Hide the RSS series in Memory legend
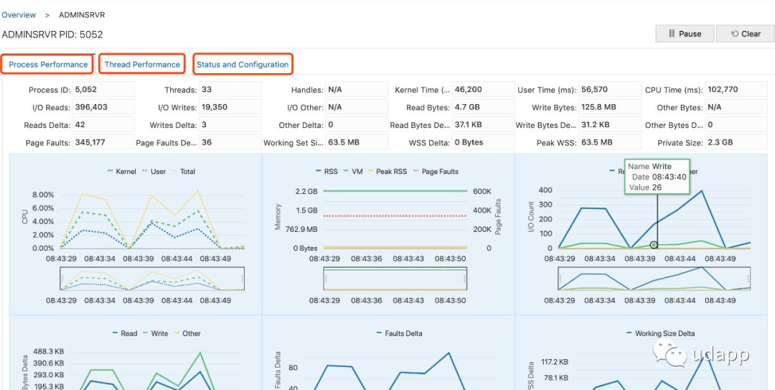The image size is (775, 390). click(x=326, y=172)
